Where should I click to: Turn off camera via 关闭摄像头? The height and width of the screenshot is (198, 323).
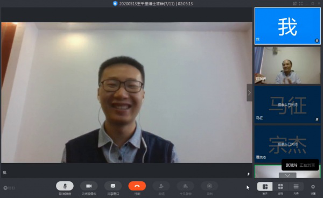click(89, 186)
